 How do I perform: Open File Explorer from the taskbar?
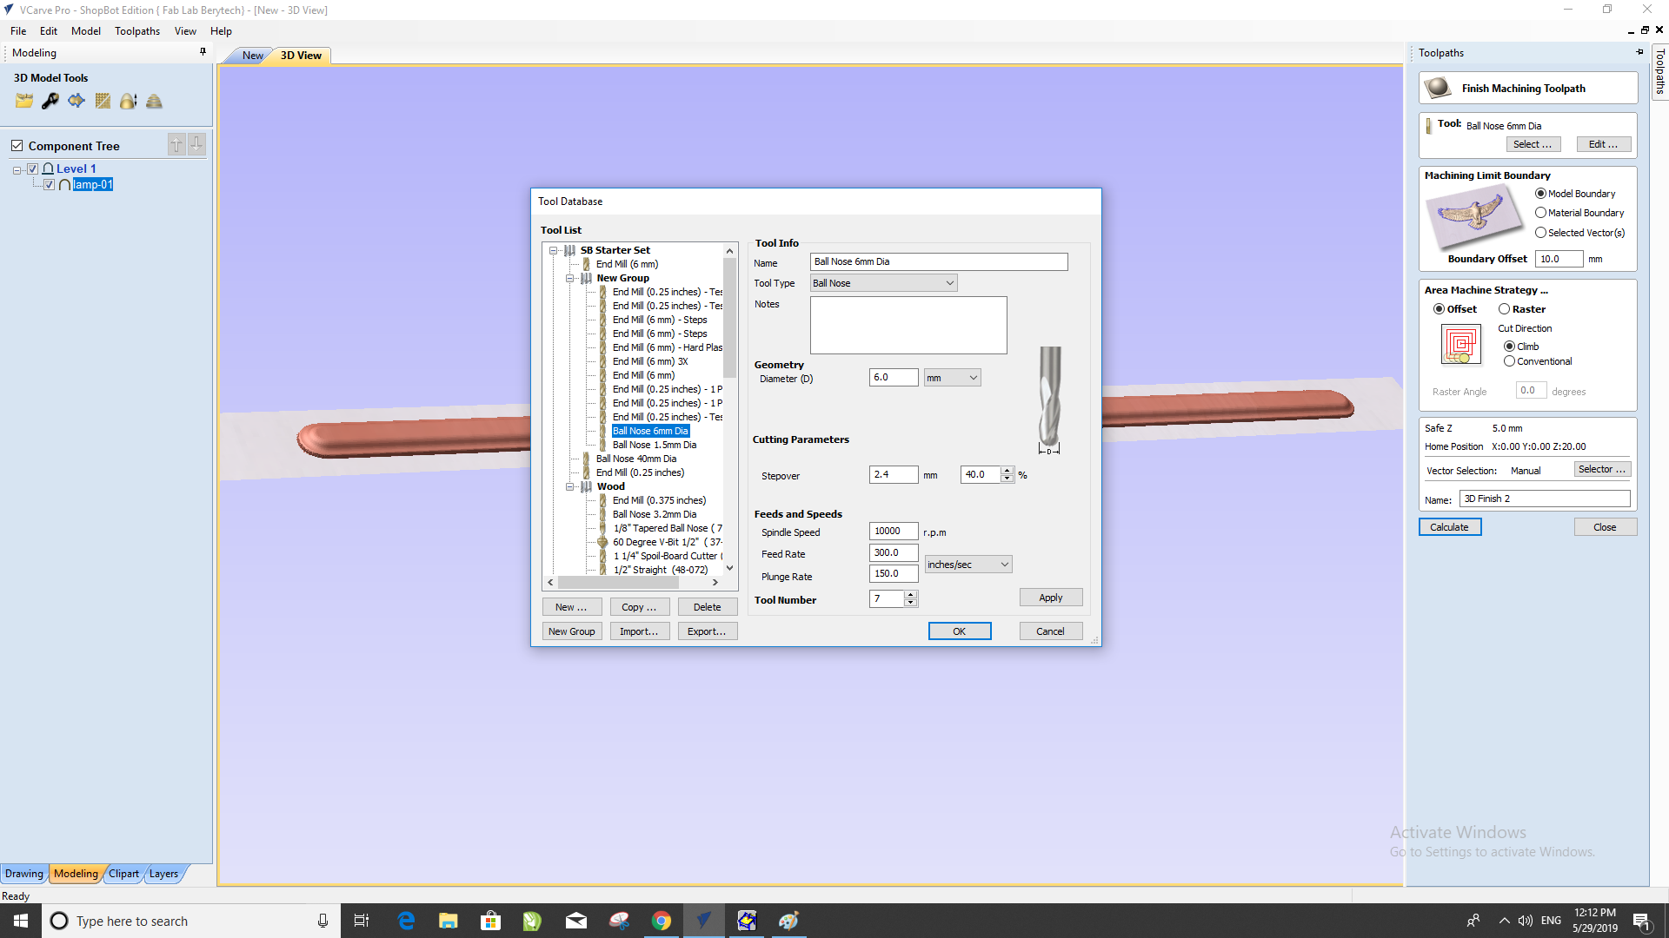[449, 921]
